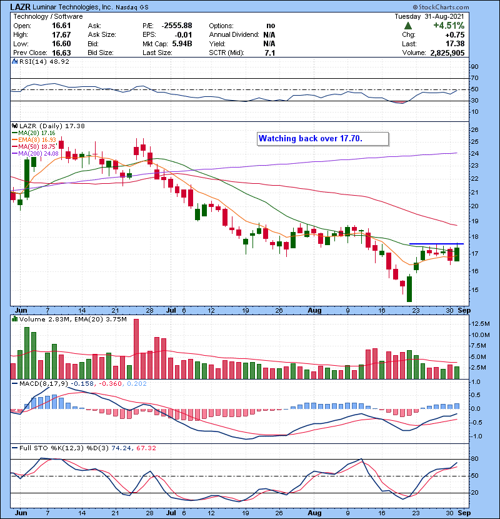Click the 12.5M volume axis label
The height and width of the screenshot is (519, 500).
(x=479, y=323)
